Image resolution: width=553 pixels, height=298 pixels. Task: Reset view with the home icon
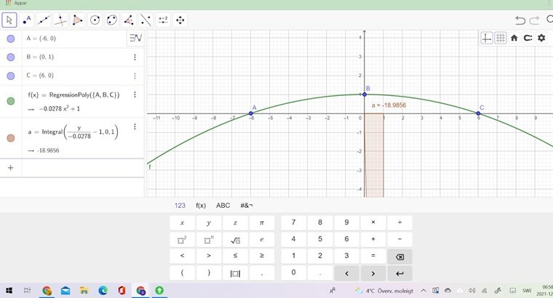514,38
